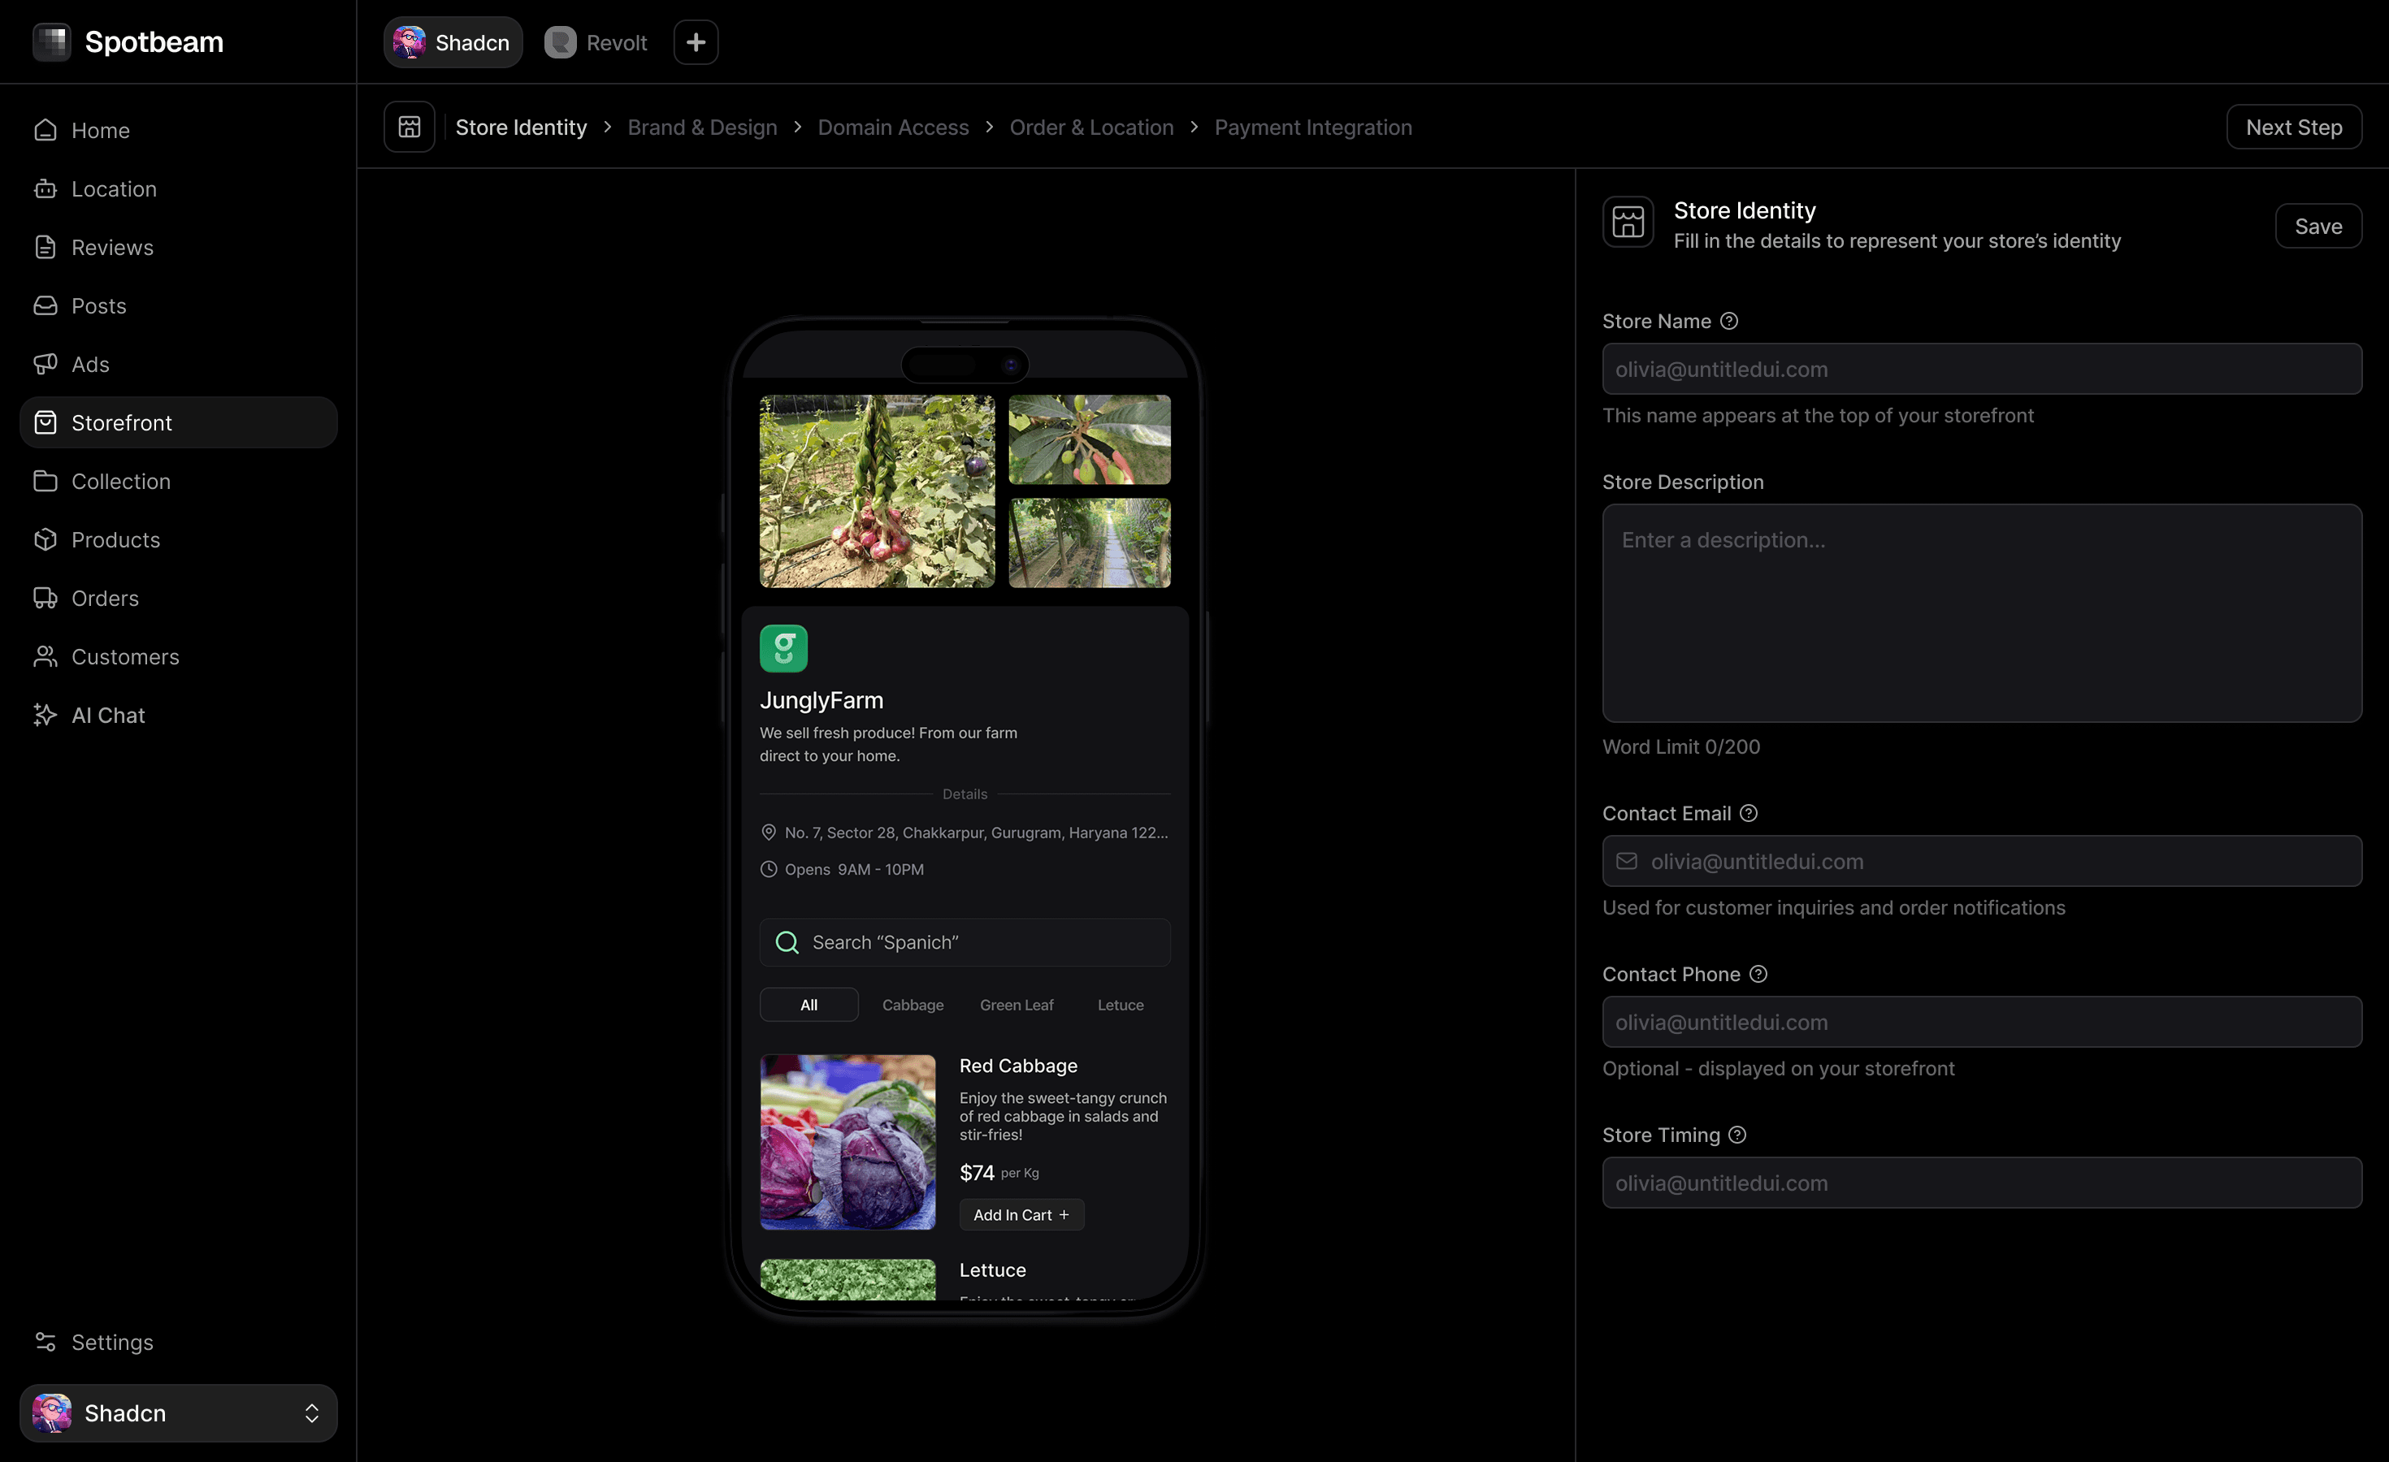2389x1462 pixels.
Task: Click the Contact Email help icon
Action: [x=1748, y=813]
